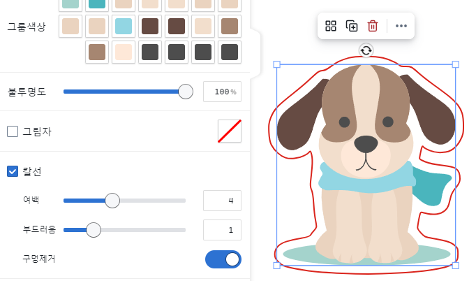Click the 부드러움 slider handle

94,230
